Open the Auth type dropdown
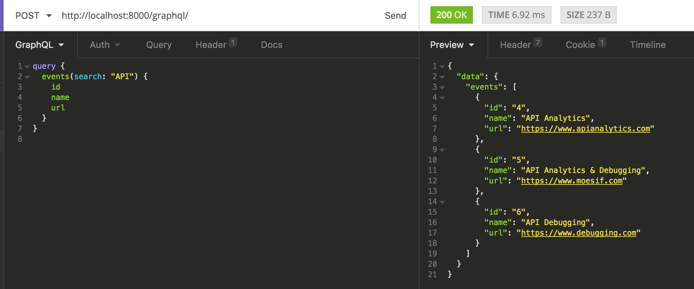The image size is (694, 289). (104, 44)
